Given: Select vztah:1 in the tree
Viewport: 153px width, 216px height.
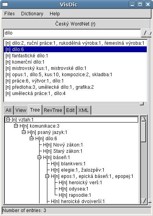Looking at the screenshot, I should pyautogui.click(x=23, y=119).
